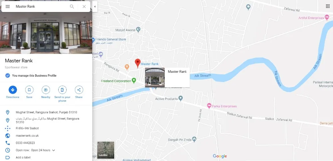The height and width of the screenshot is (161, 333).
Task: Click the globe website icon
Action: [x=8, y=135]
